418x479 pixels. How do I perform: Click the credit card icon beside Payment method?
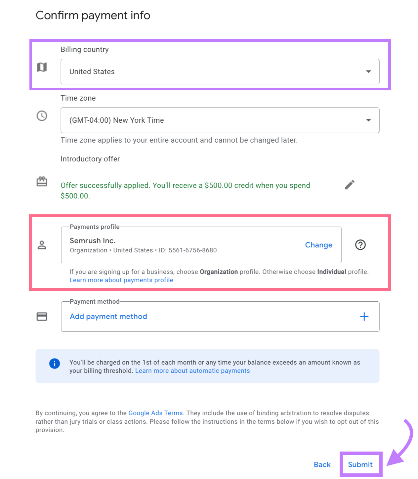(42, 317)
